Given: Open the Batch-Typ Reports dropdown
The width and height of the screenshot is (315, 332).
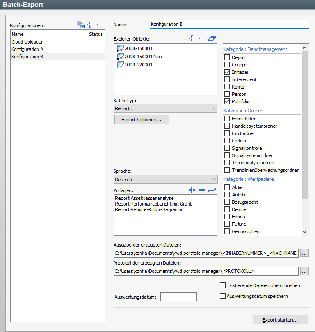Looking at the screenshot, I should pyautogui.click(x=165, y=108).
